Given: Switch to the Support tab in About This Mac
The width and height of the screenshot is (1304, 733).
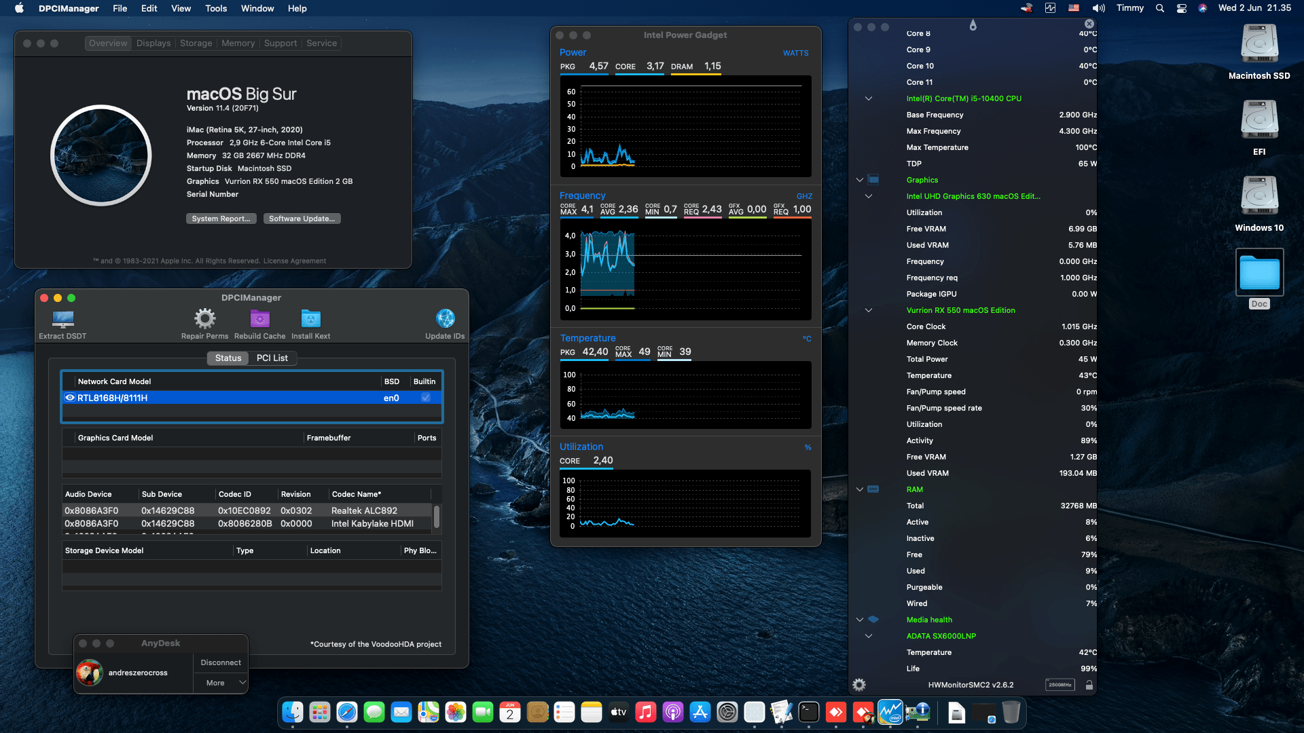Looking at the screenshot, I should (x=280, y=43).
